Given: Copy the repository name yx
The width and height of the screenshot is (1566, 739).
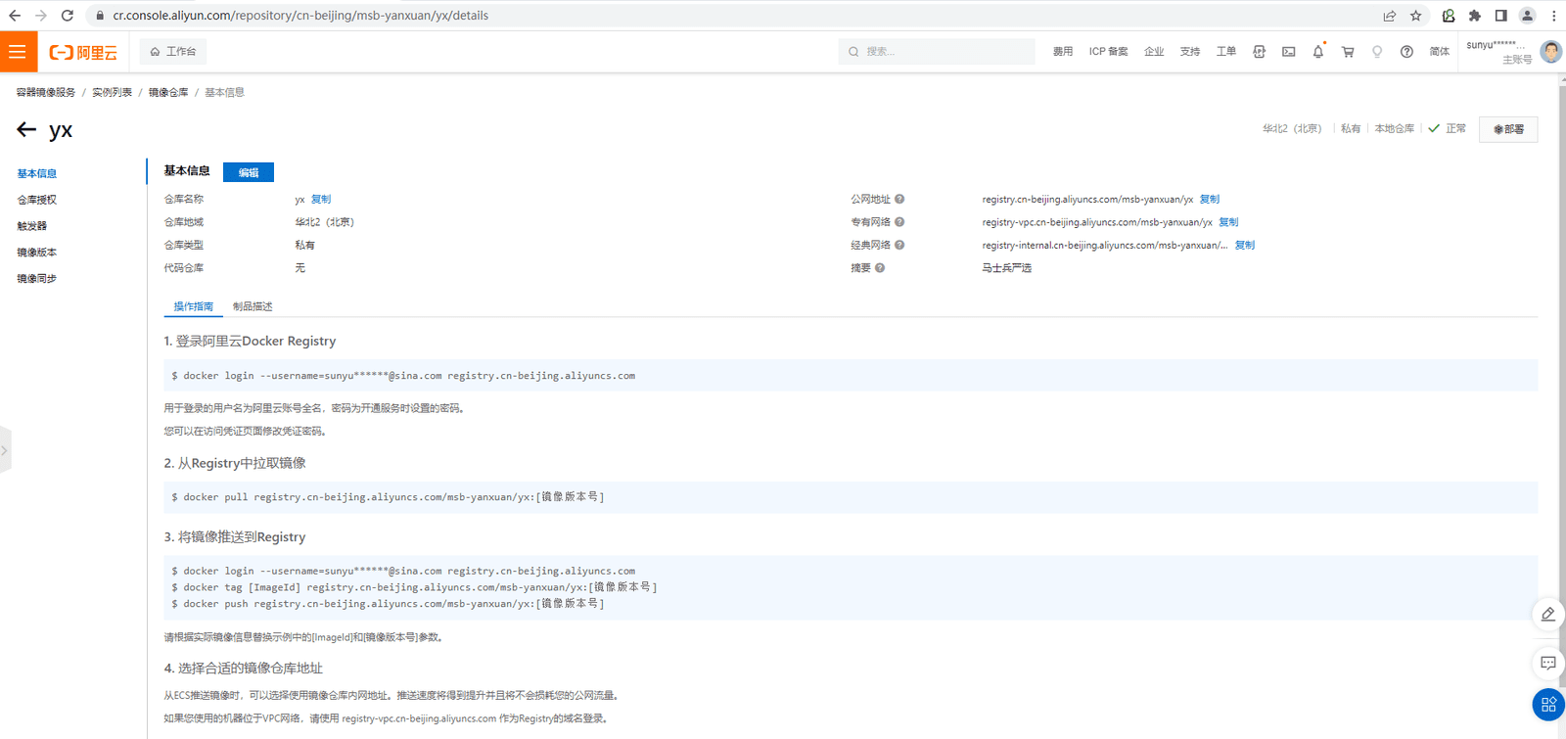Looking at the screenshot, I should 321,200.
